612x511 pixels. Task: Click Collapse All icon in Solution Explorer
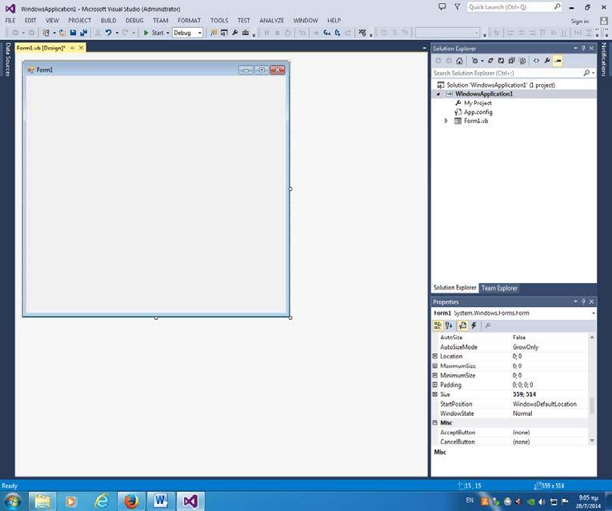coord(511,61)
